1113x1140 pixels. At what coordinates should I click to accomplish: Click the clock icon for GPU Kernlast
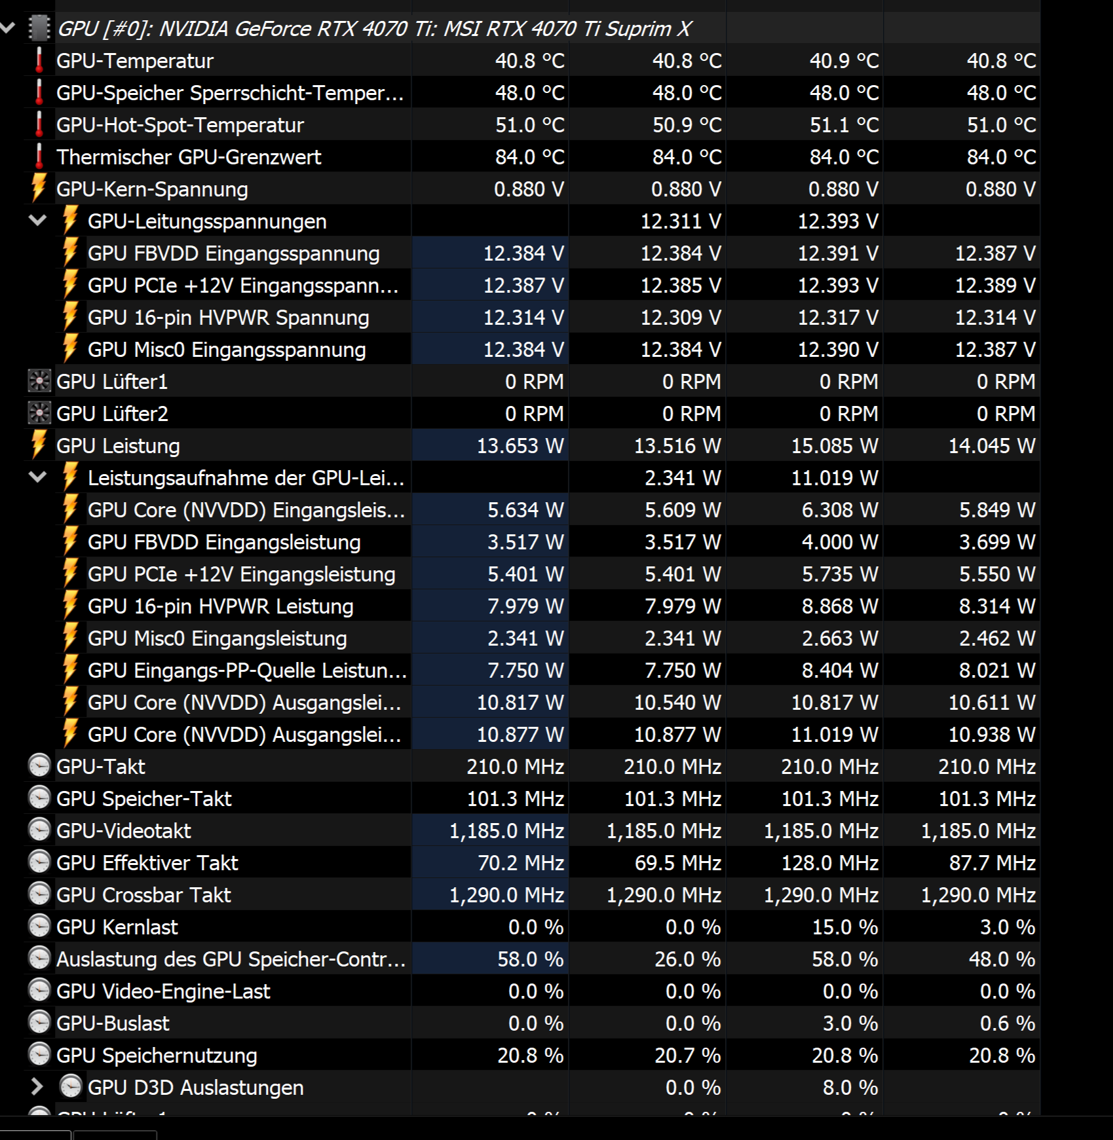coord(38,927)
